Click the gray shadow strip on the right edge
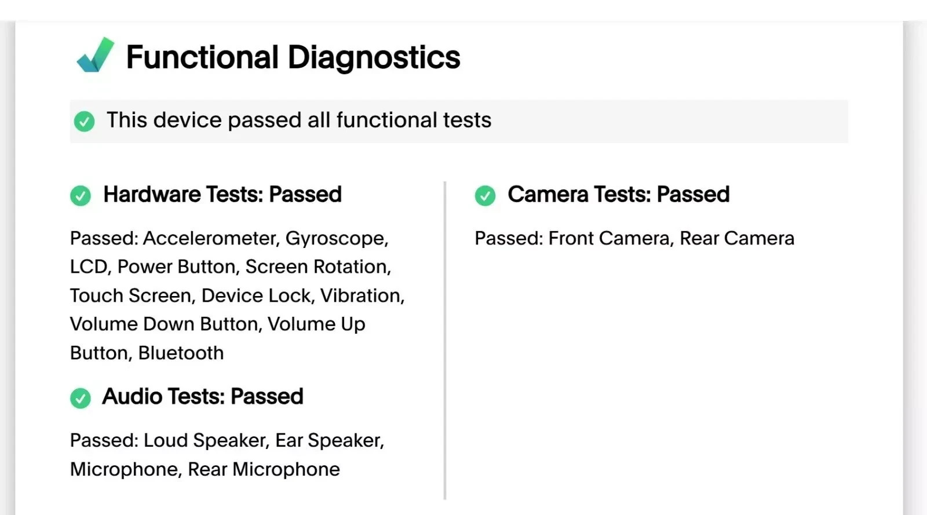 pyautogui.click(x=915, y=268)
